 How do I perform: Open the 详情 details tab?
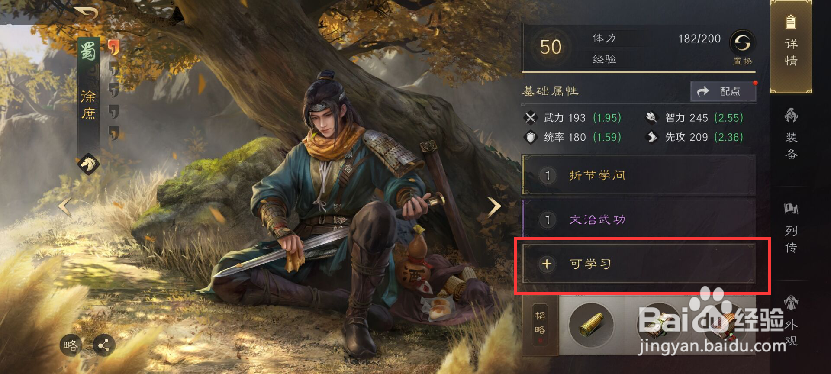pyautogui.click(x=791, y=47)
